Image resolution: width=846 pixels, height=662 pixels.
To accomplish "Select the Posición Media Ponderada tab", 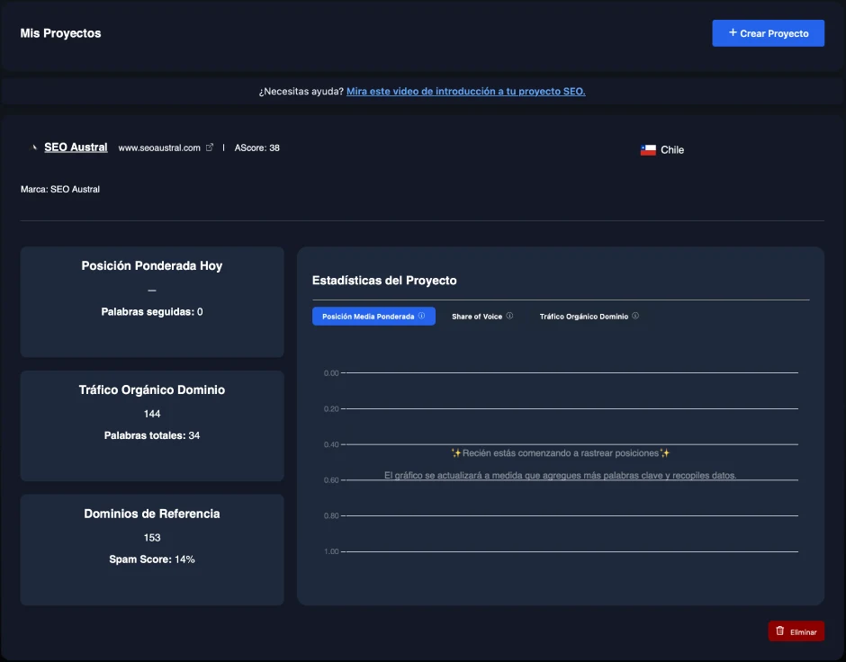I will 373,316.
